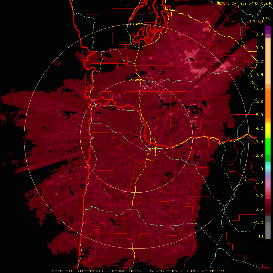Click the 8.2 legend value
Image resolution: width=273 pixels, height=273 pixels.
(259, 61)
